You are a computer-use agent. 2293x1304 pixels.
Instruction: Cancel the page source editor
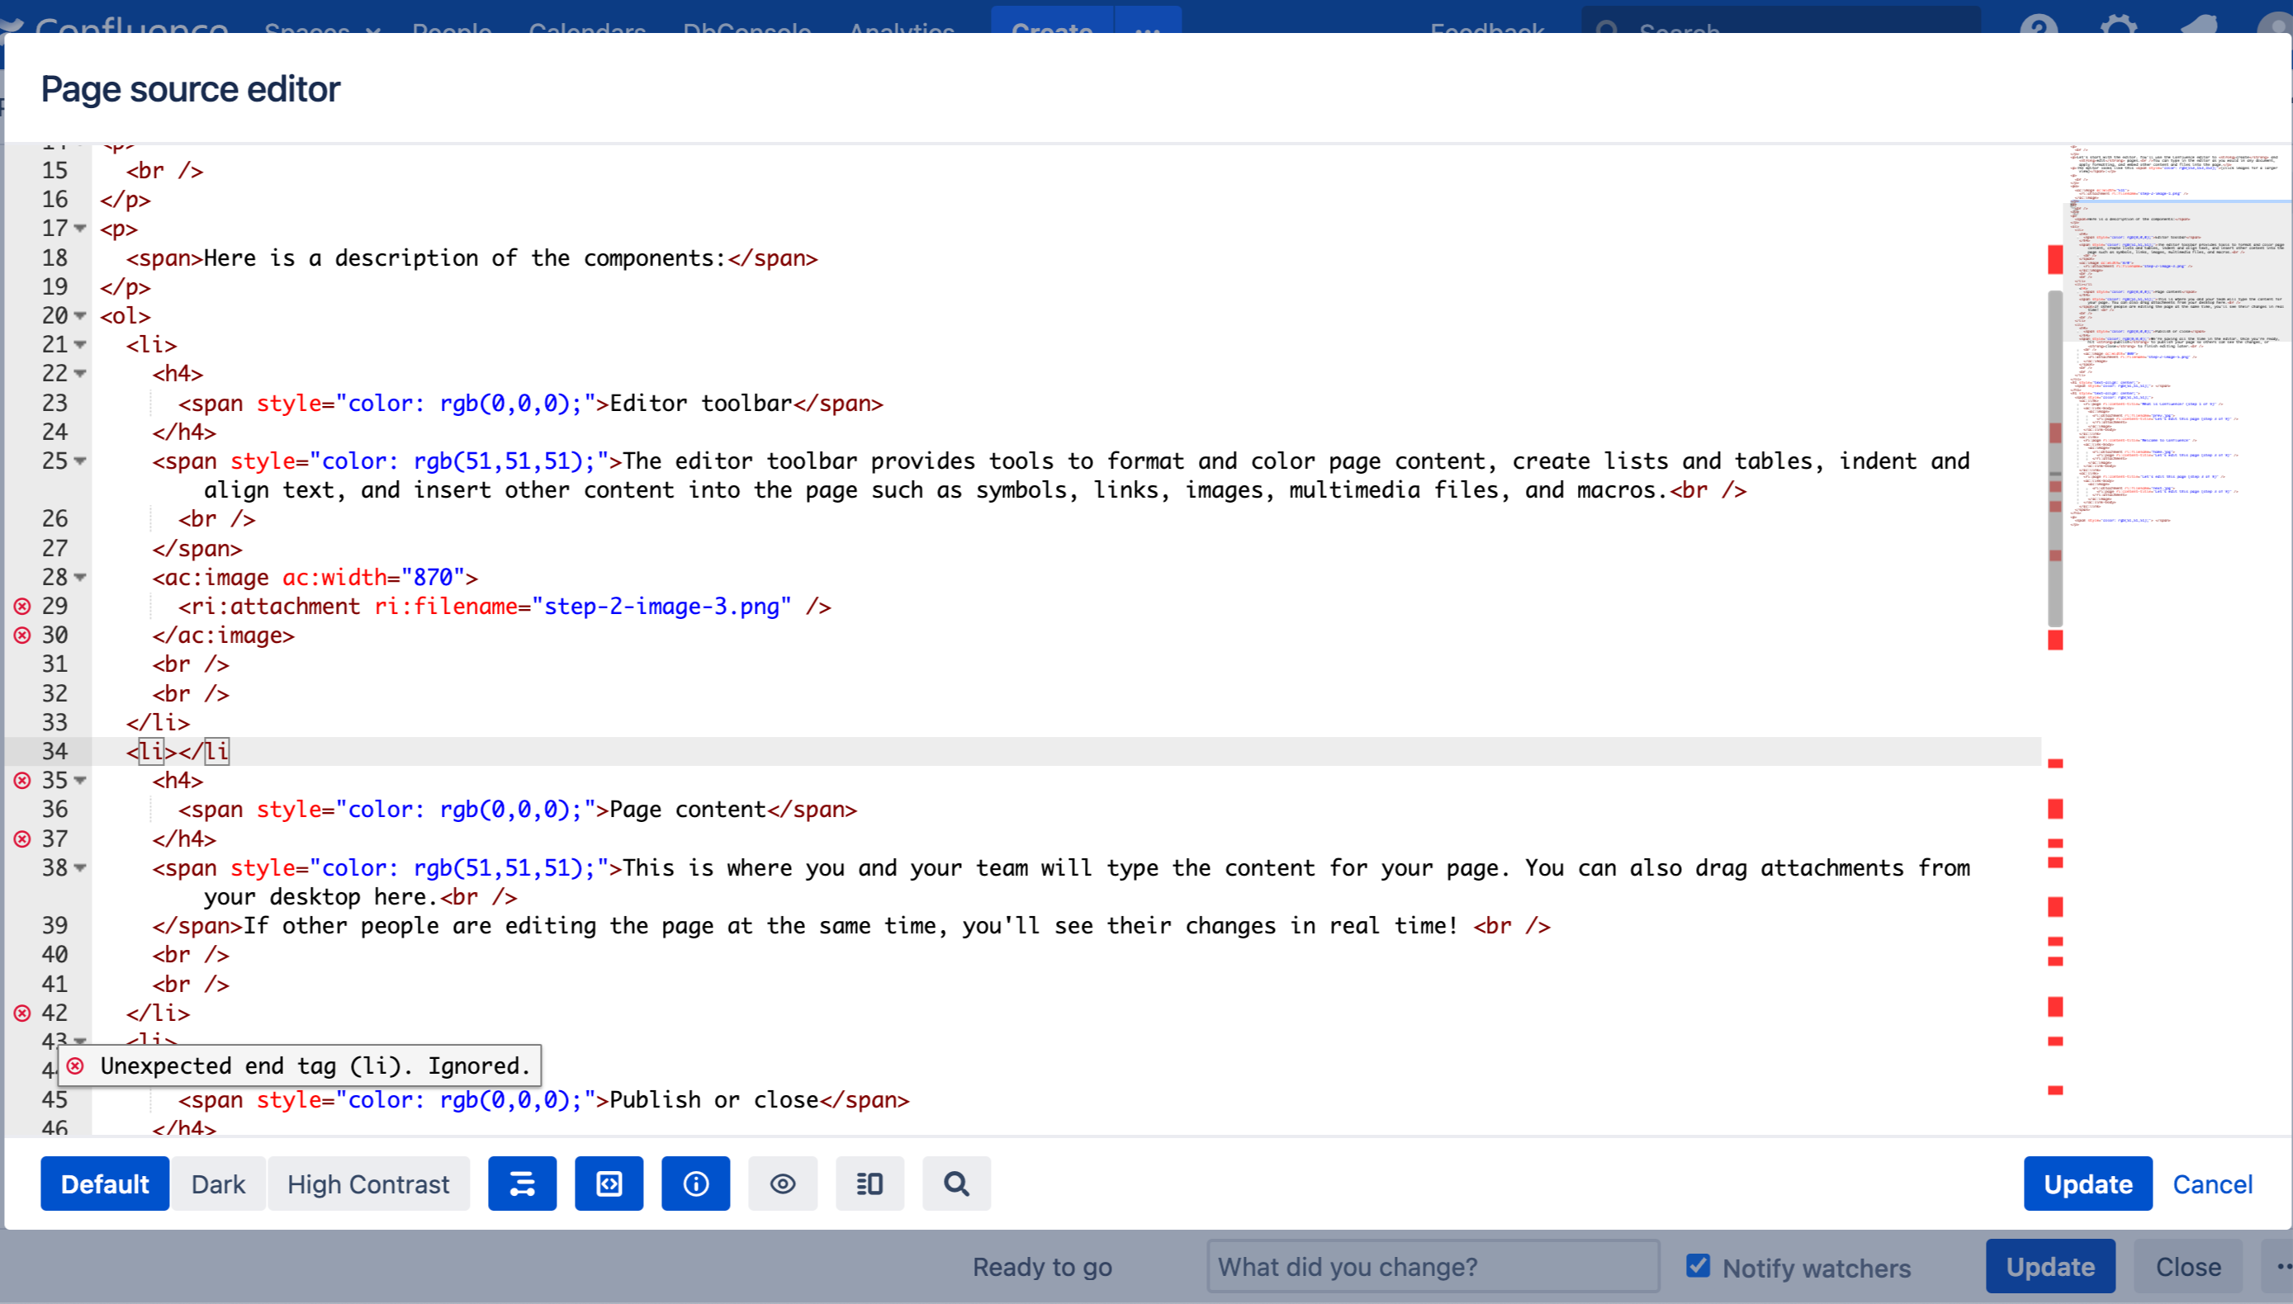pos(2211,1184)
